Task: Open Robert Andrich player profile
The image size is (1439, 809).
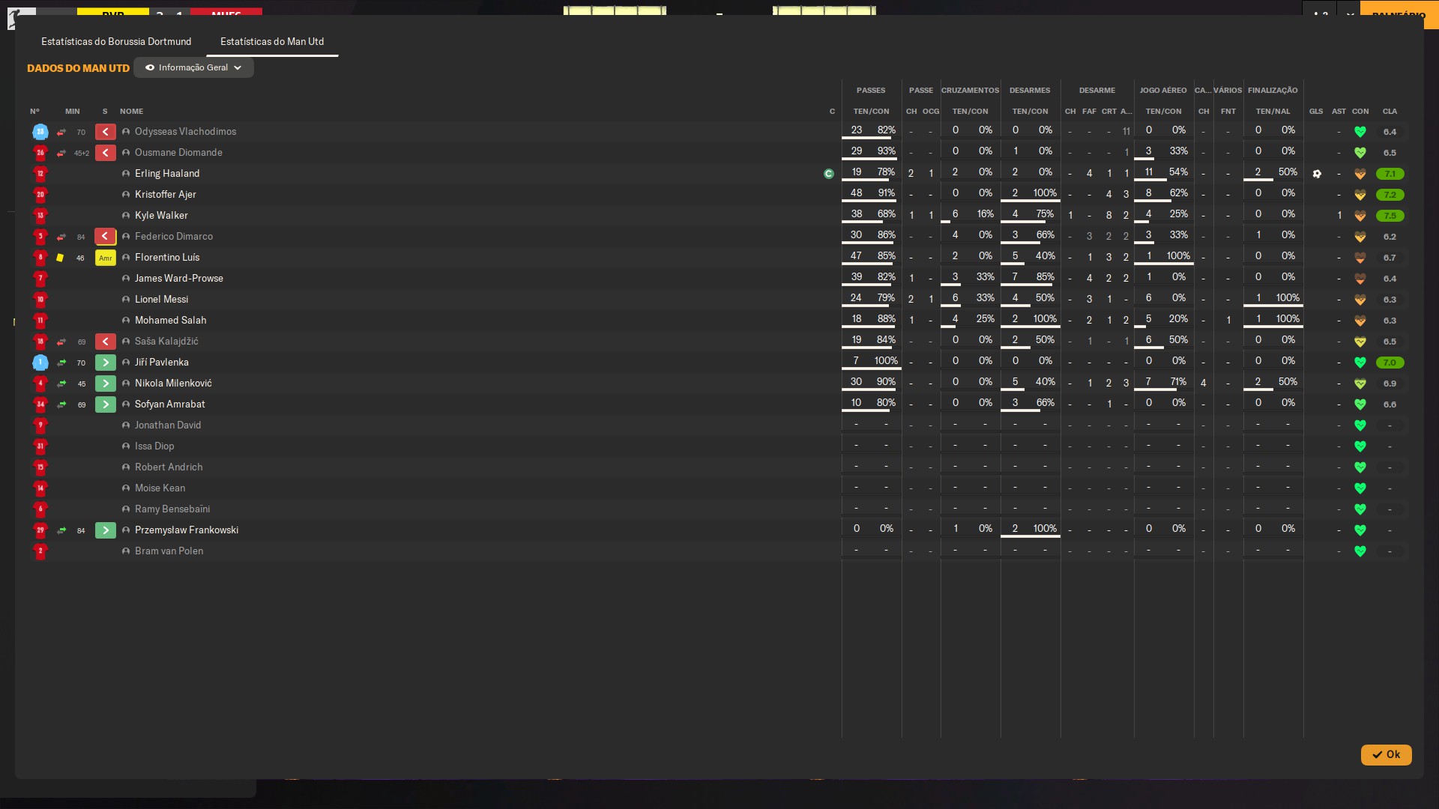Action: pyautogui.click(x=169, y=467)
